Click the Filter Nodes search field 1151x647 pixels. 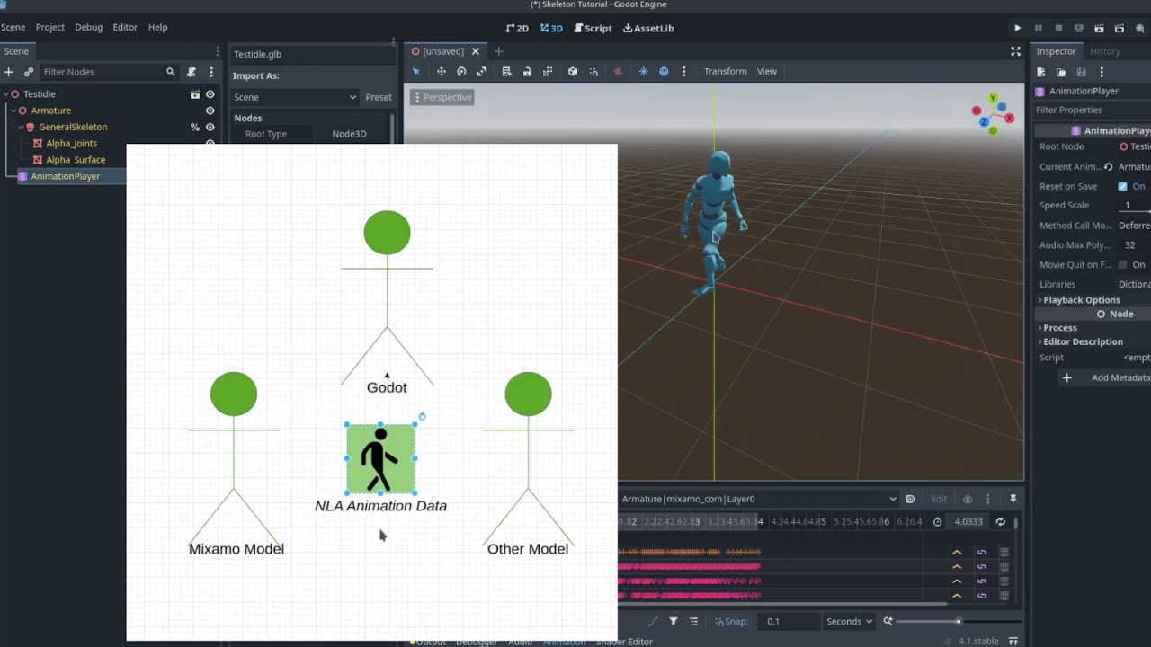[109, 72]
